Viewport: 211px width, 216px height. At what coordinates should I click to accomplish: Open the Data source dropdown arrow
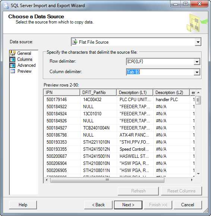pyautogui.click(x=198, y=42)
